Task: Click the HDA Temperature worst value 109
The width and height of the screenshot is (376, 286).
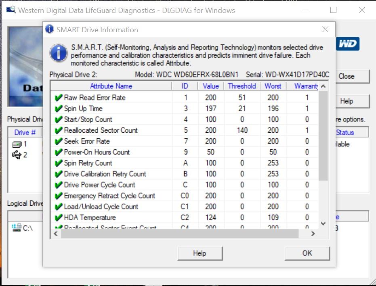Action: 273,218
